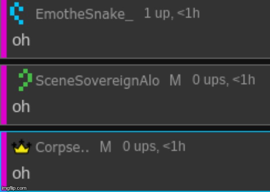Click the cyan snake avatar icon

[x=17, y=13]
